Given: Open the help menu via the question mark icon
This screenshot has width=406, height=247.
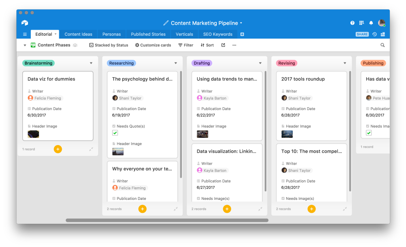Looking at the screenshot, I should click(352, 23).
